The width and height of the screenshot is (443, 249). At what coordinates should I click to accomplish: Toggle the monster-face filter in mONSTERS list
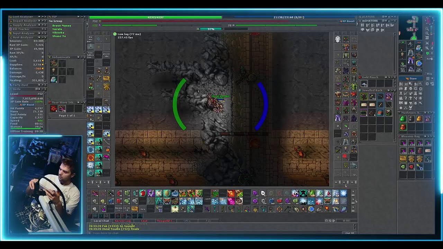point(368,30)
